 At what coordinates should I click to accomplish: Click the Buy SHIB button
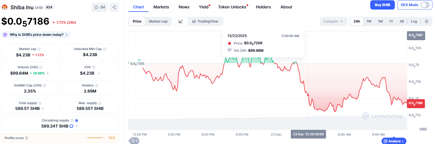click(382, 5)
